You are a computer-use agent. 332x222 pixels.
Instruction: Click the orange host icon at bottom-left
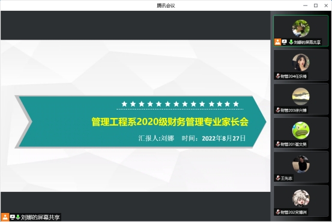click(x=5, y=217)
